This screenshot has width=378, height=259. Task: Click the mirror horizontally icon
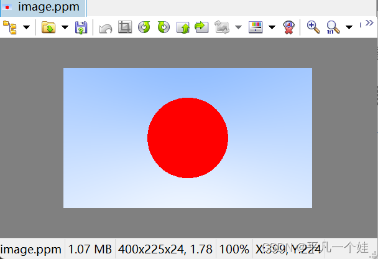click(201, 27)
